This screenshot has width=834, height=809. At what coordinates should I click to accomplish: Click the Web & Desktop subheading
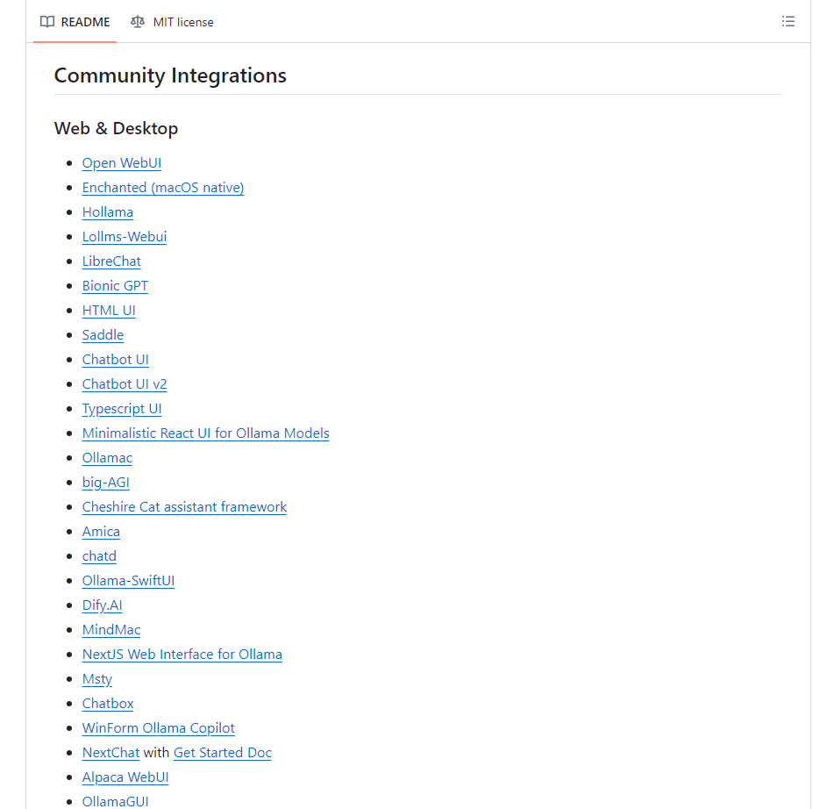coord(116,128)
